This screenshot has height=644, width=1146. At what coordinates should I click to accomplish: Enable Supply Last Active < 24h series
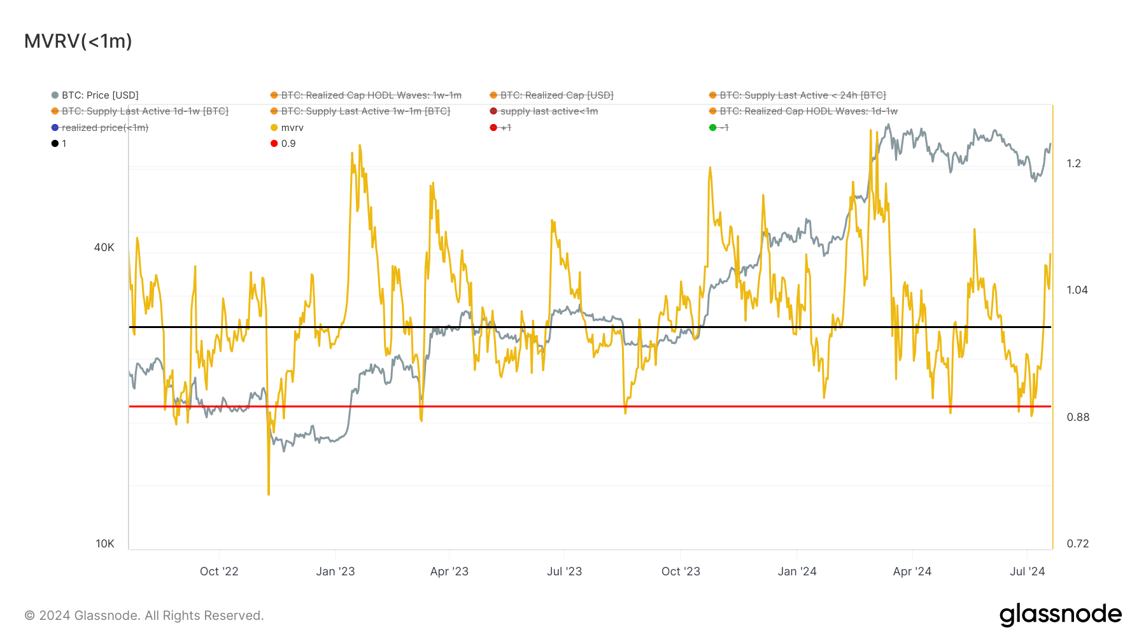tap(797, 95)
